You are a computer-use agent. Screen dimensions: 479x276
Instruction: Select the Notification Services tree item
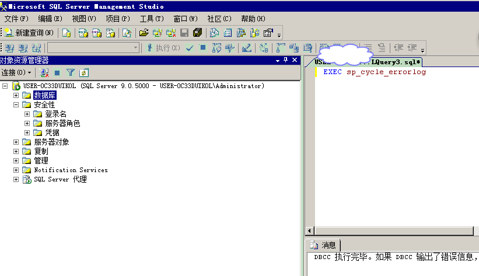tap(71, 170)
